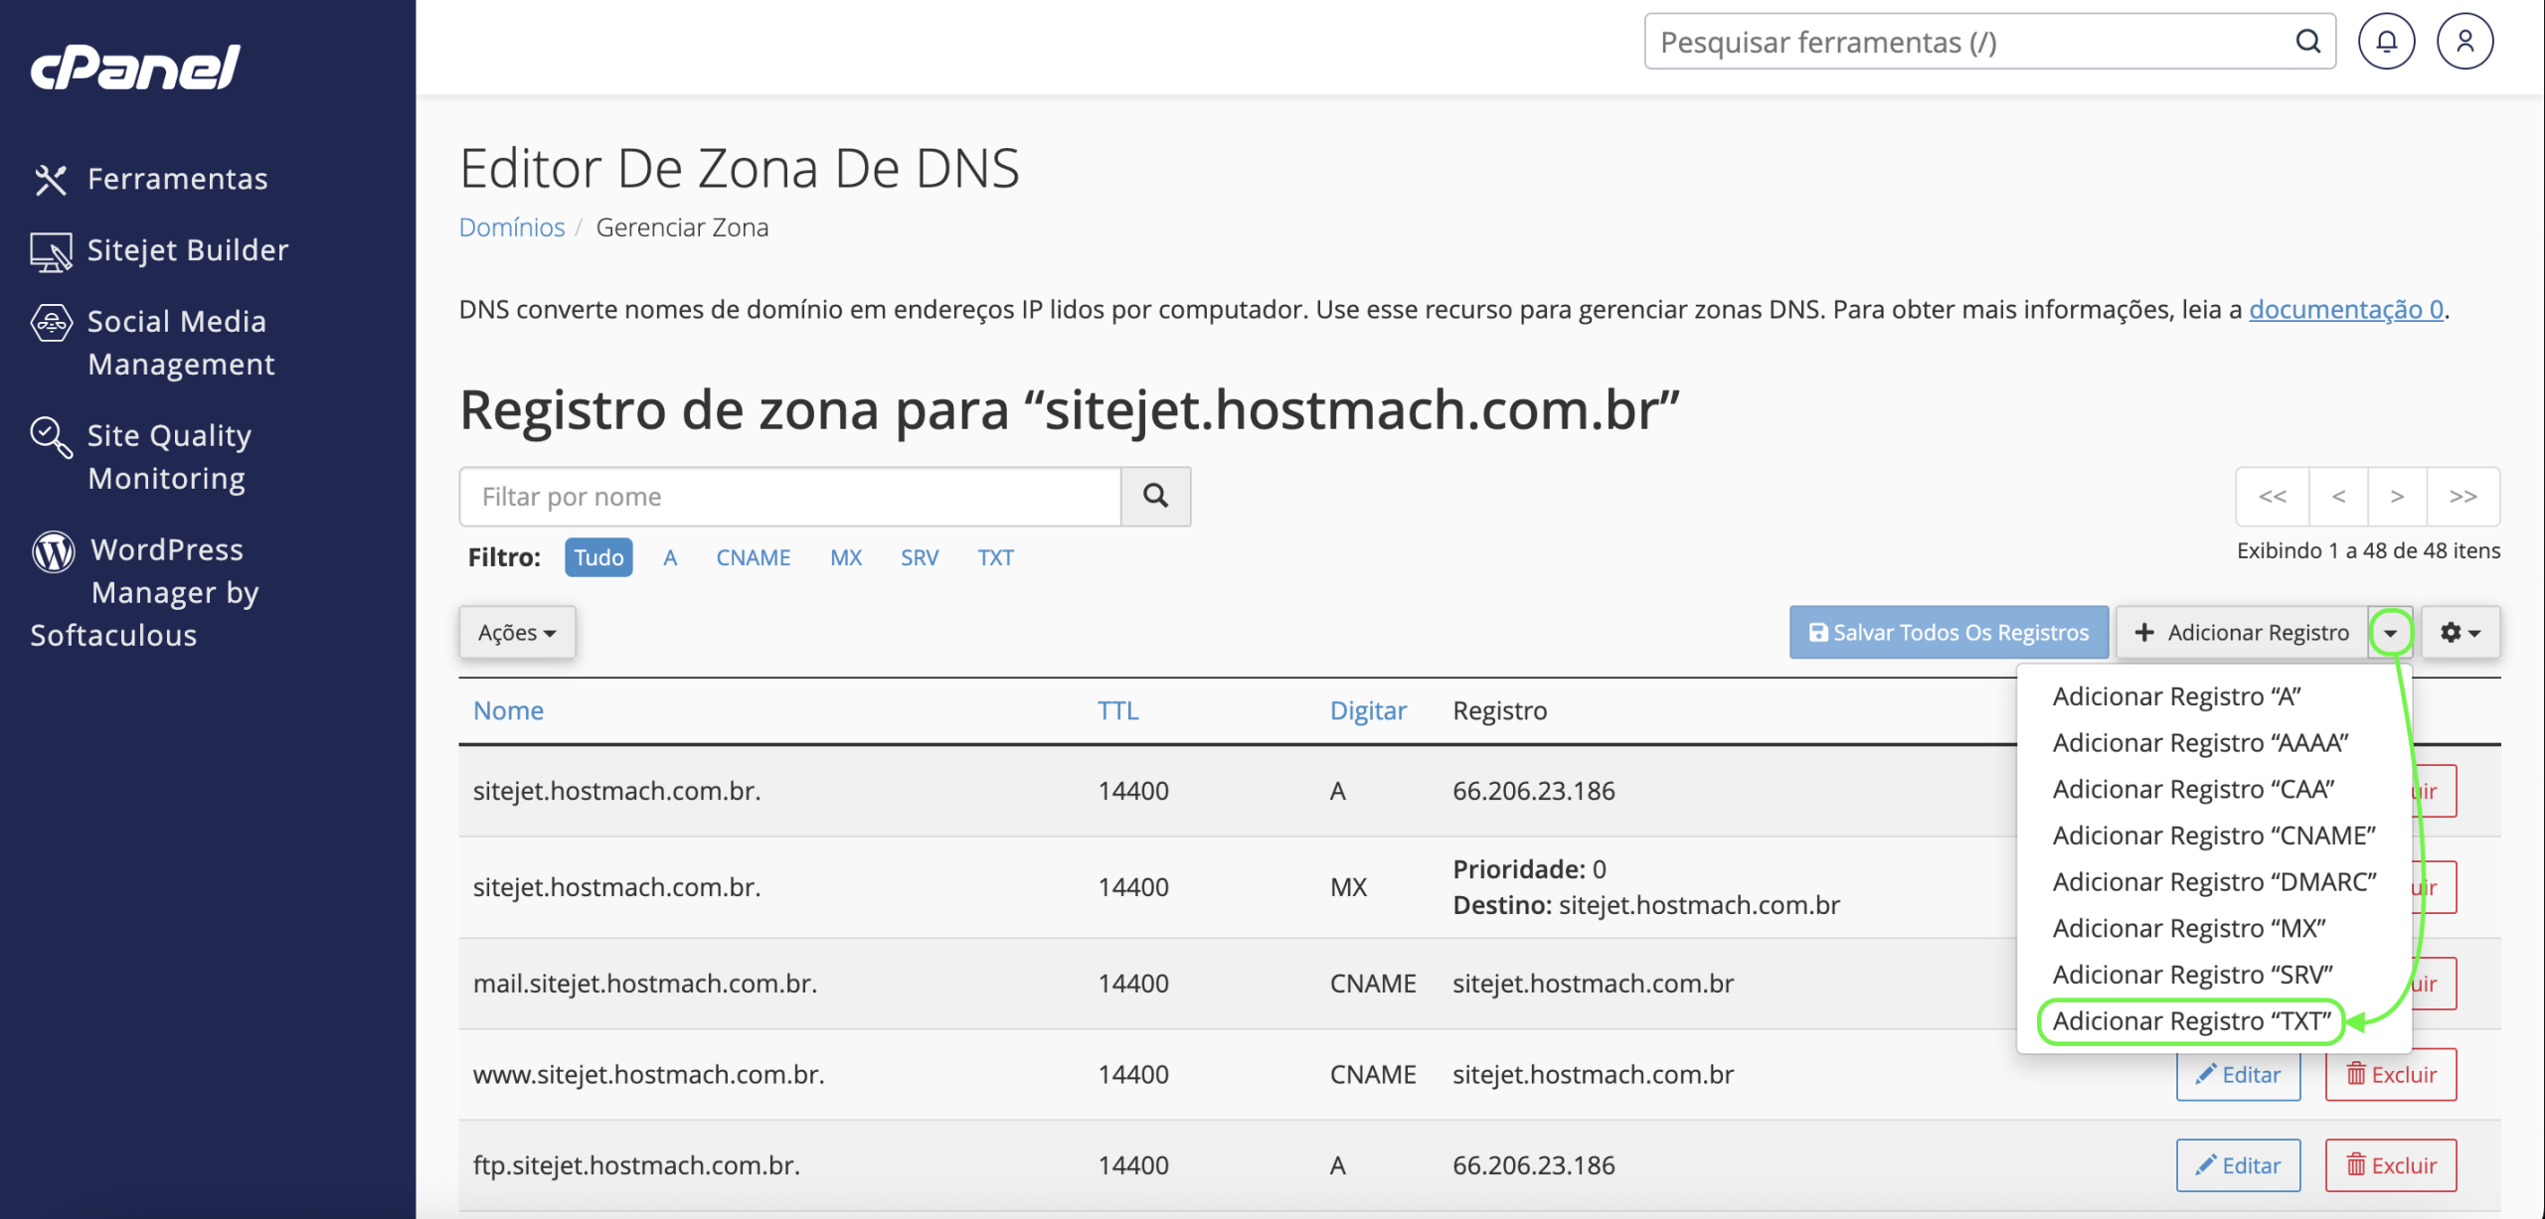Toggle the Adicionar Registro dropdown arrow
This screenshot has width=2545, height=1219.
[2390, 633]
